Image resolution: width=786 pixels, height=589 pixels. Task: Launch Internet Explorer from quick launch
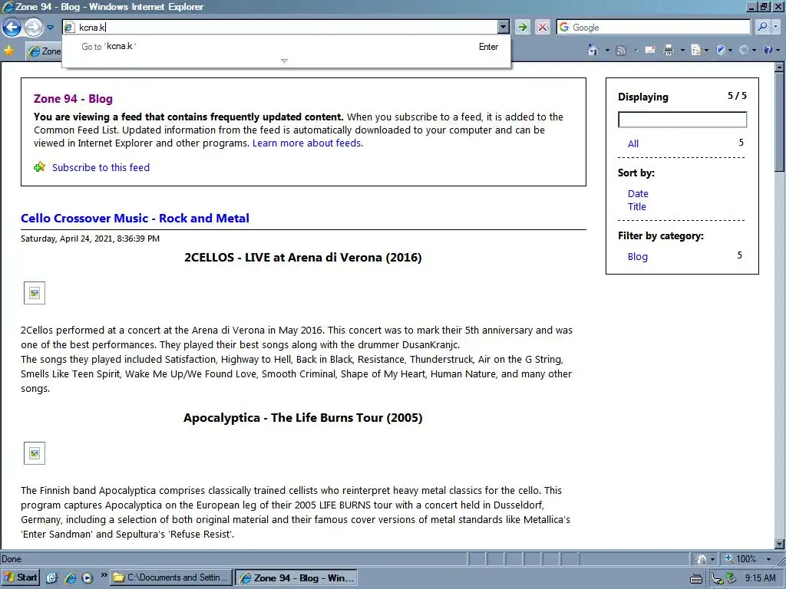[x=70, y=577]
